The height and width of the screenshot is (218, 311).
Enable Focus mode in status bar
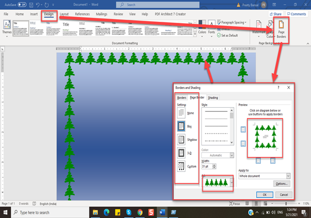pyautogui.click(x=234, y=204)
